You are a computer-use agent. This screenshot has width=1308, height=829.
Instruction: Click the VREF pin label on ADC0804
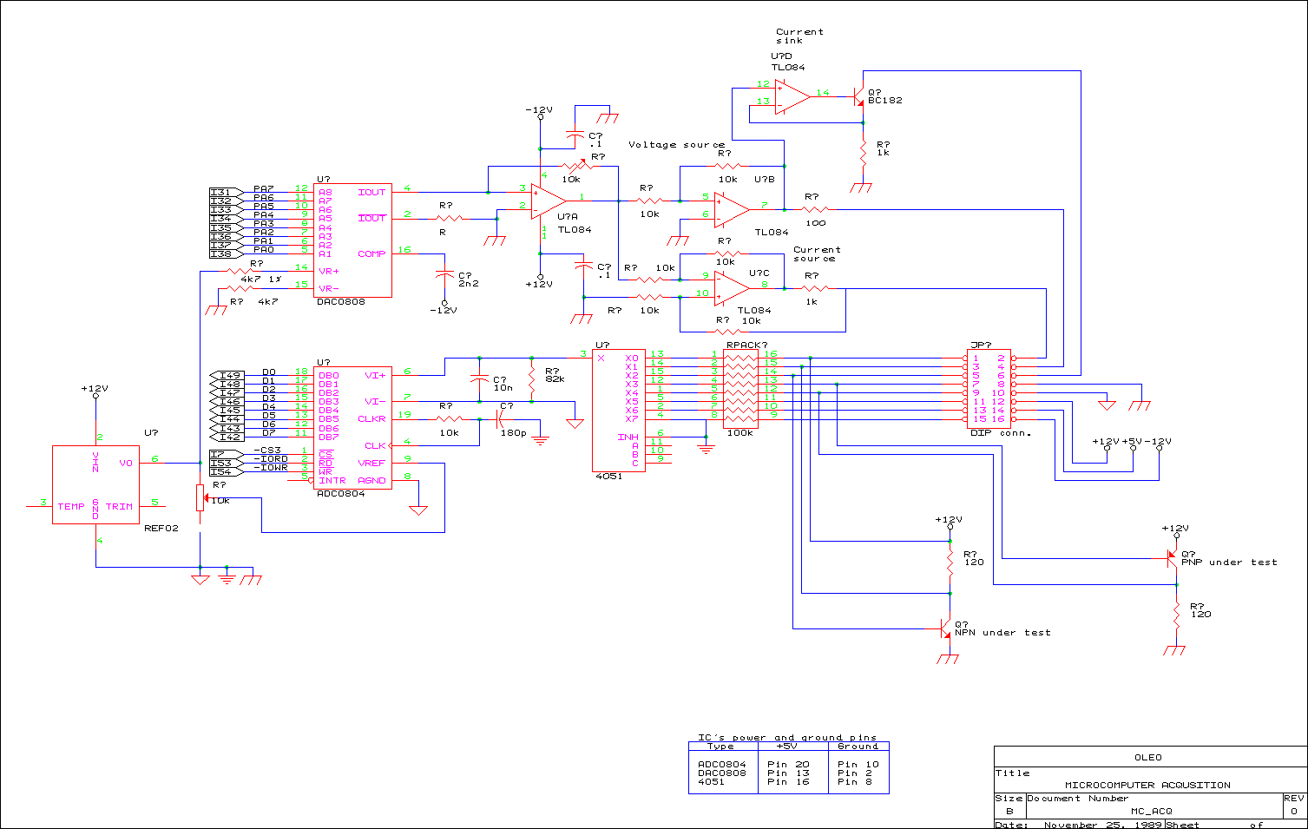tap(371, 463)
